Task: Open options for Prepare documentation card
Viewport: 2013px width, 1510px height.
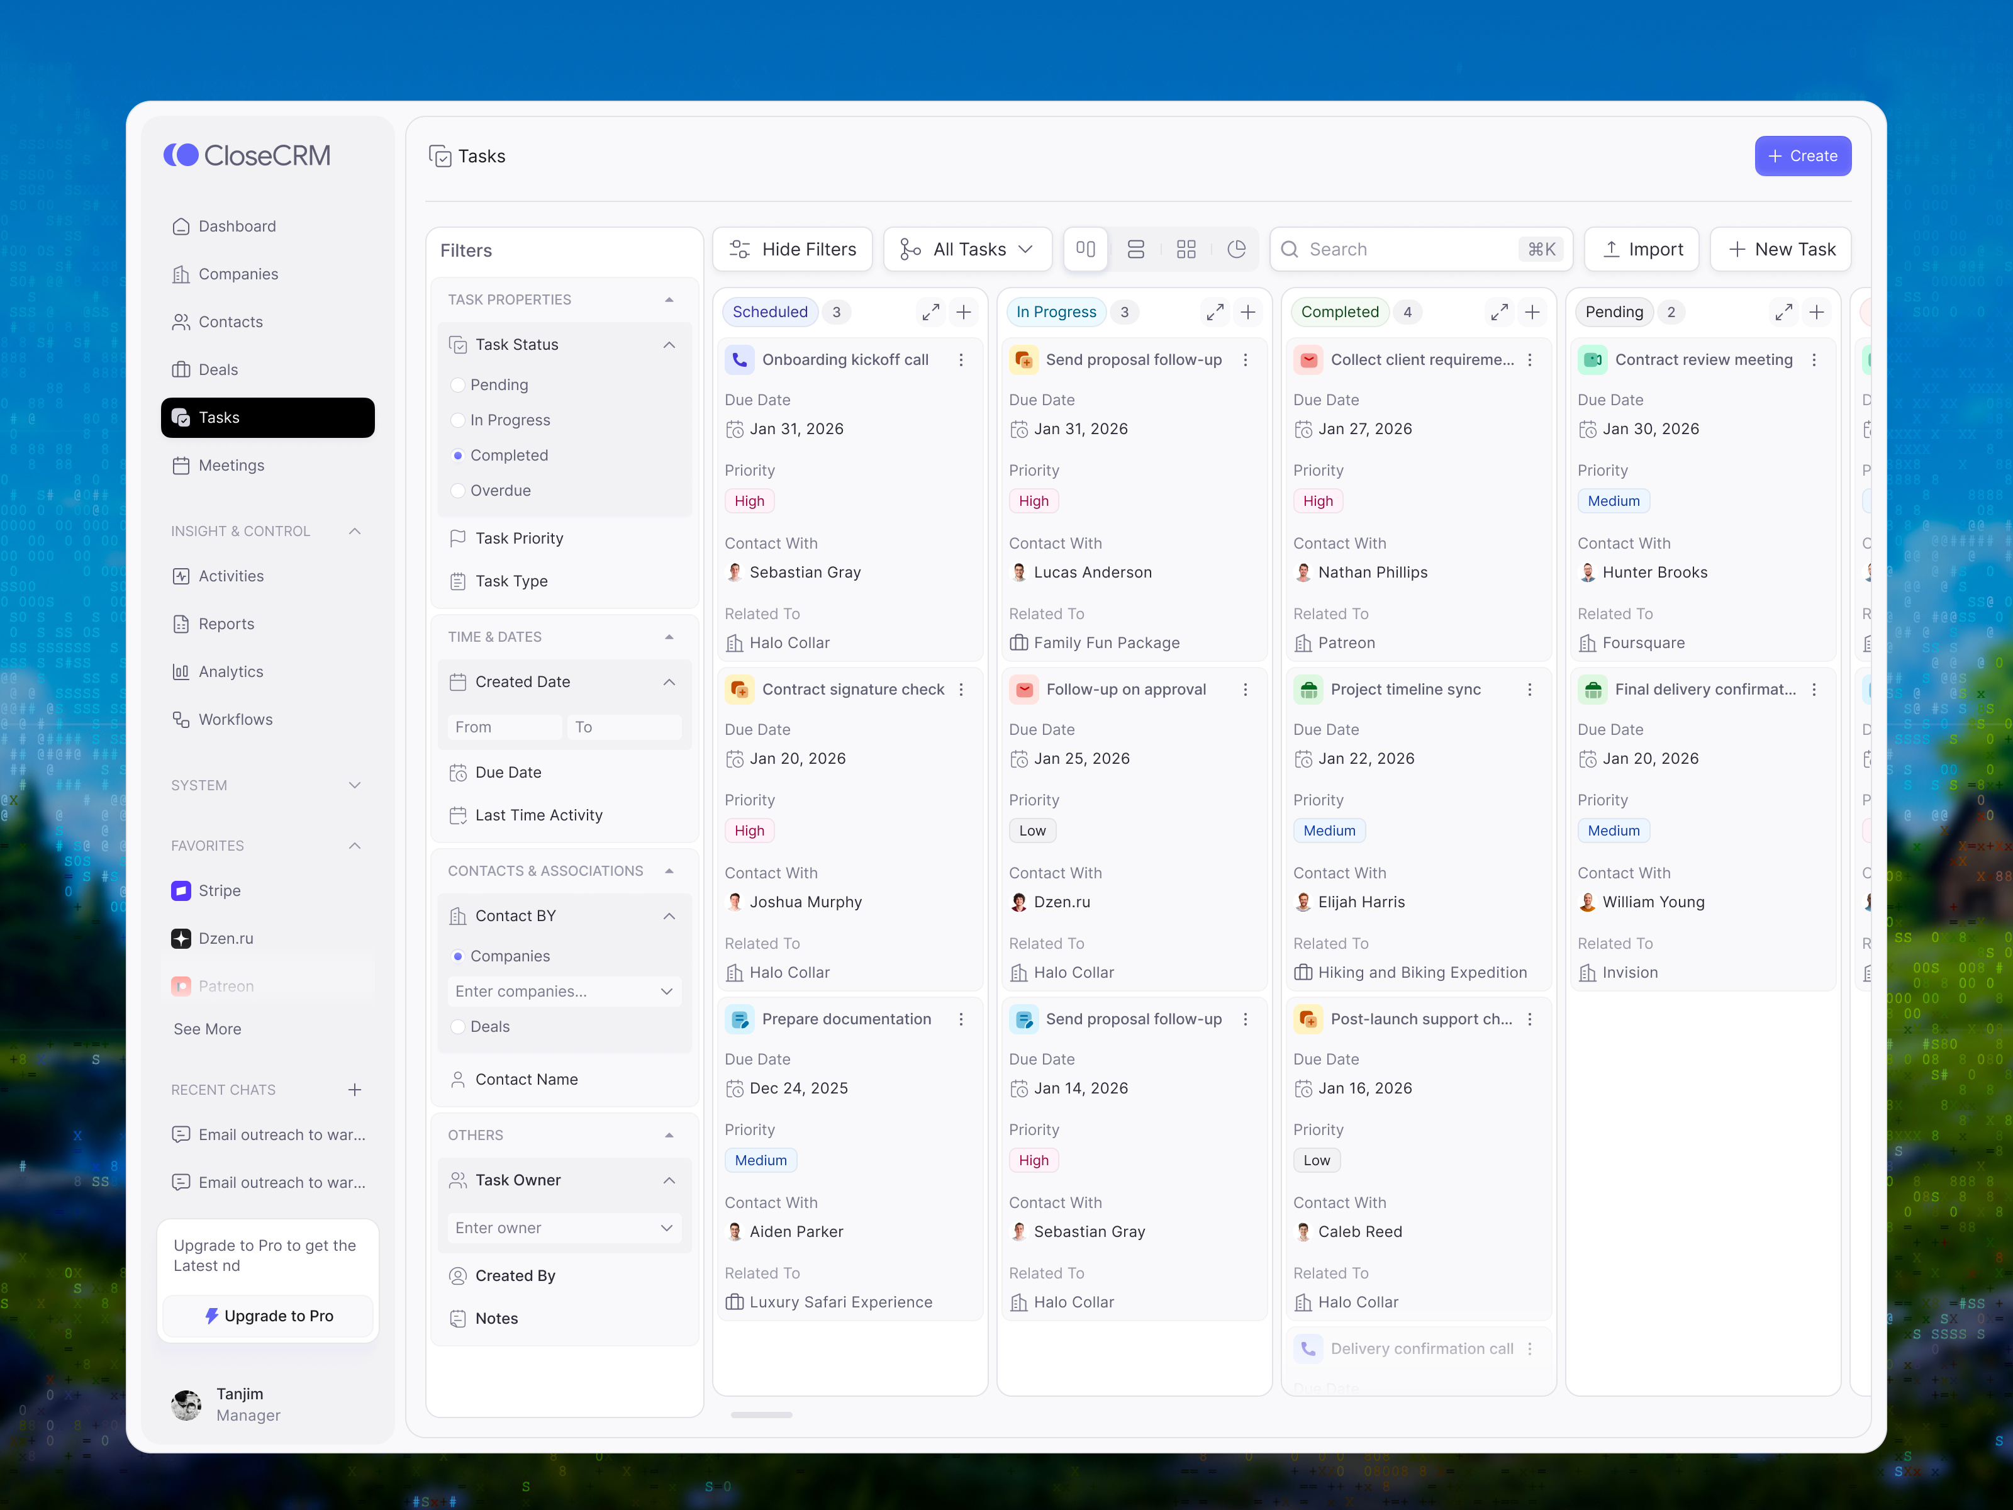Action: [x=961, y=1019]
